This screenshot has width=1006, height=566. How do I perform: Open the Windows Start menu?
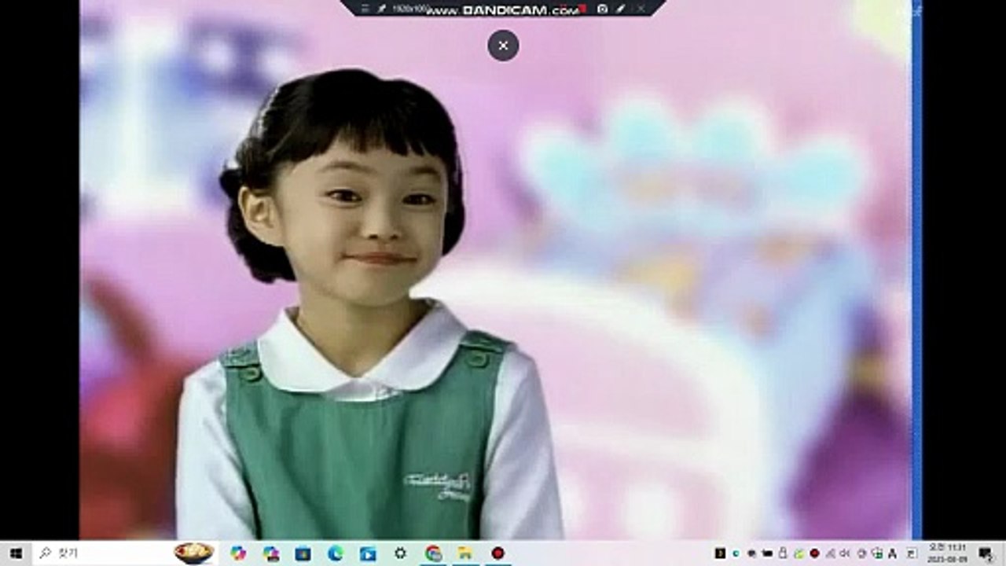tap(15, 553)
